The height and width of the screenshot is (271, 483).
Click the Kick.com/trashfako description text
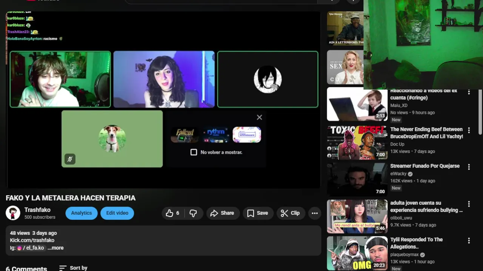32,240
